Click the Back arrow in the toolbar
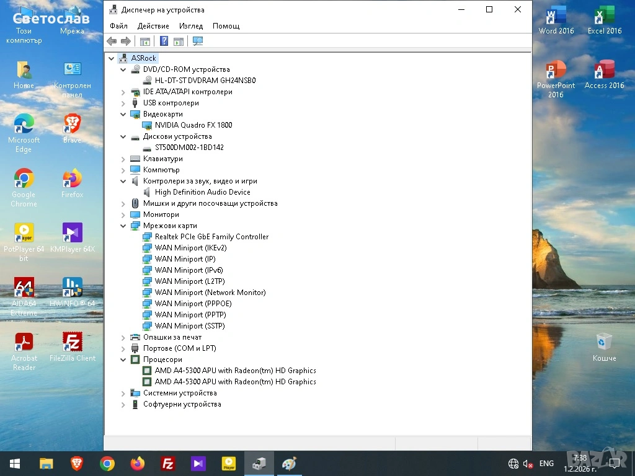This screenshot has height=476, width=635. [112, 42]
